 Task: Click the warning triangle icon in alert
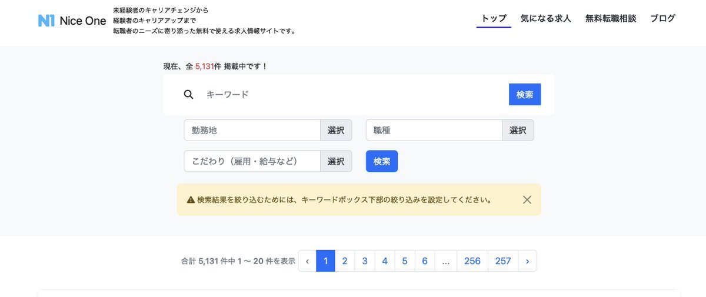pos(191,200)
